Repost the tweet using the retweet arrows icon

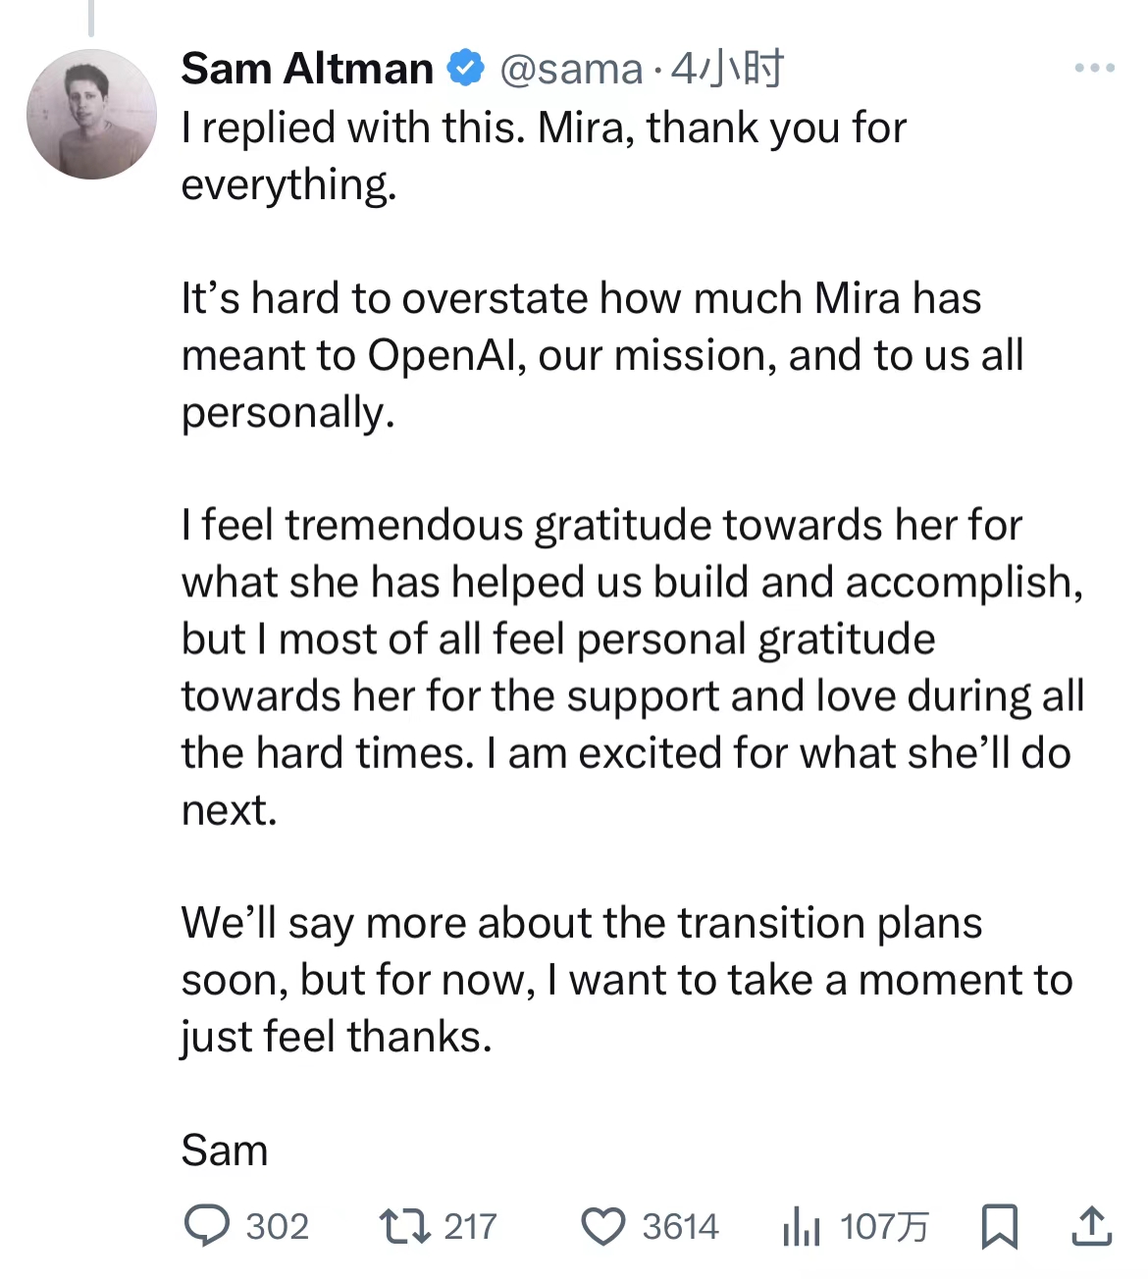tap(404, 1226)
